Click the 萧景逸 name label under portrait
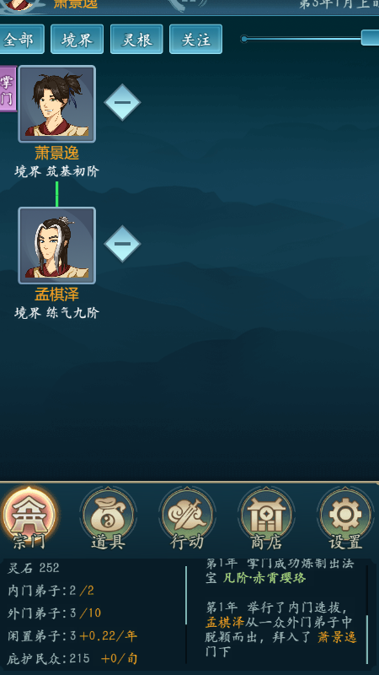379x675 pixels. tap(56, 154)
